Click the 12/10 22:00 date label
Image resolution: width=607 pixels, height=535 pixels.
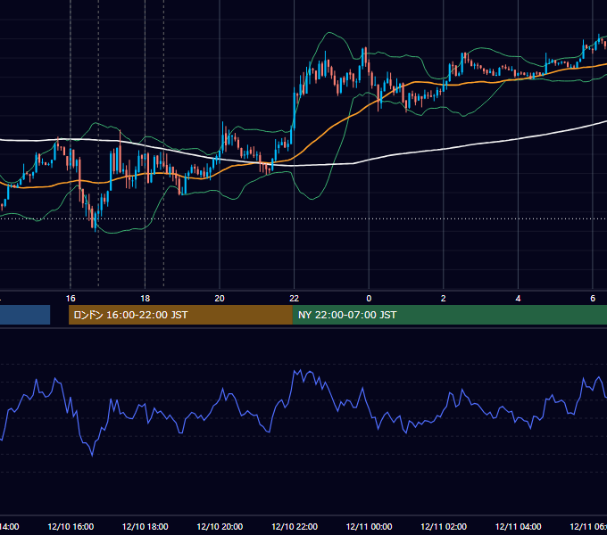tap(295, 526)
